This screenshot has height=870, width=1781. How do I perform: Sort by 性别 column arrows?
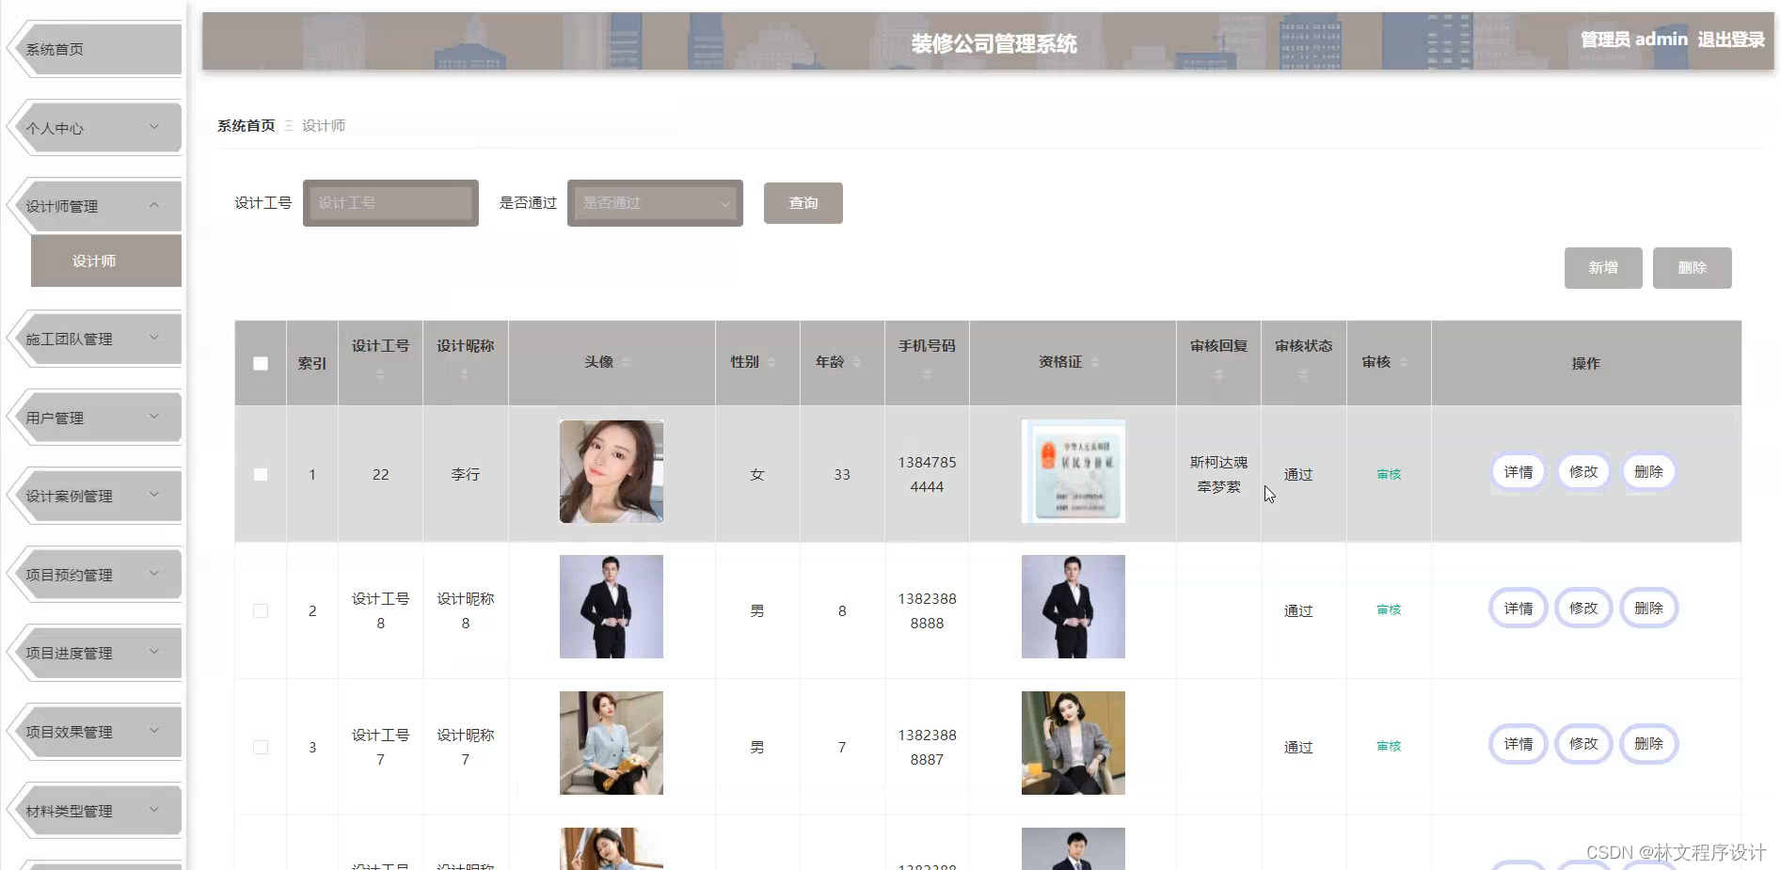pos(771,362)
